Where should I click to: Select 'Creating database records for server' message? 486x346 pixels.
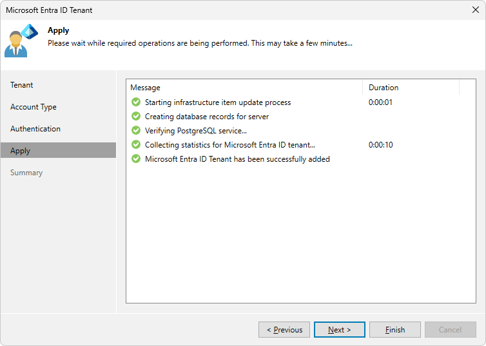(x=207, y=117)
